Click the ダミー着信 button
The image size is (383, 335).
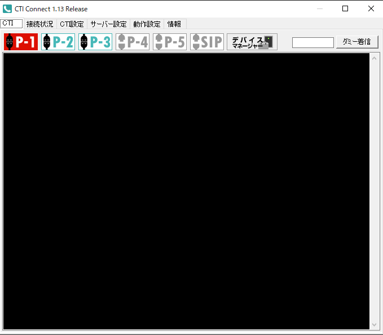click(357, 42)
